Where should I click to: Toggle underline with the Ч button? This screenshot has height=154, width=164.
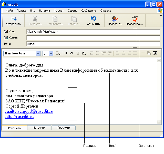point(77,53)
